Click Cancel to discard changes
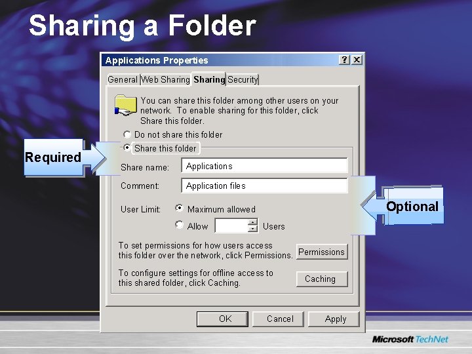Viewport: 472px width, 354px height. 278,319
